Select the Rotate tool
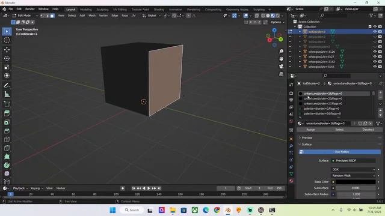 [x=7, y=58]
